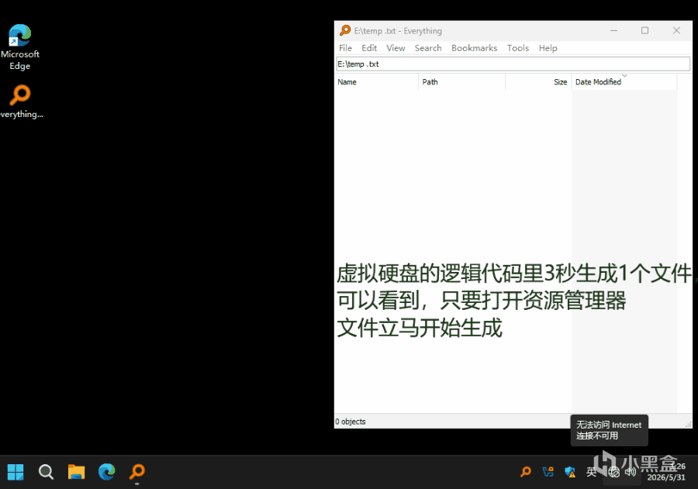Click the '0 objects' status bar text
Viewport: 698px width, 489px height.
(351, 422)
